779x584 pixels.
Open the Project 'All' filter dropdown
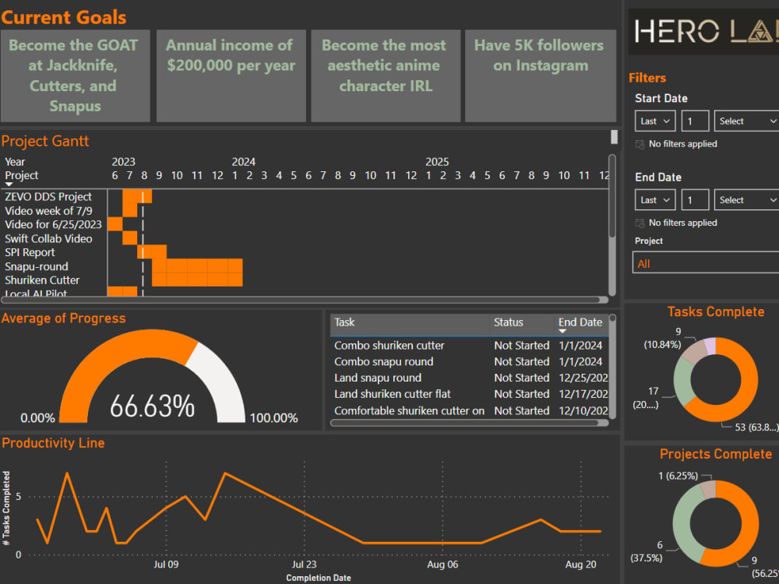point(706,262)
